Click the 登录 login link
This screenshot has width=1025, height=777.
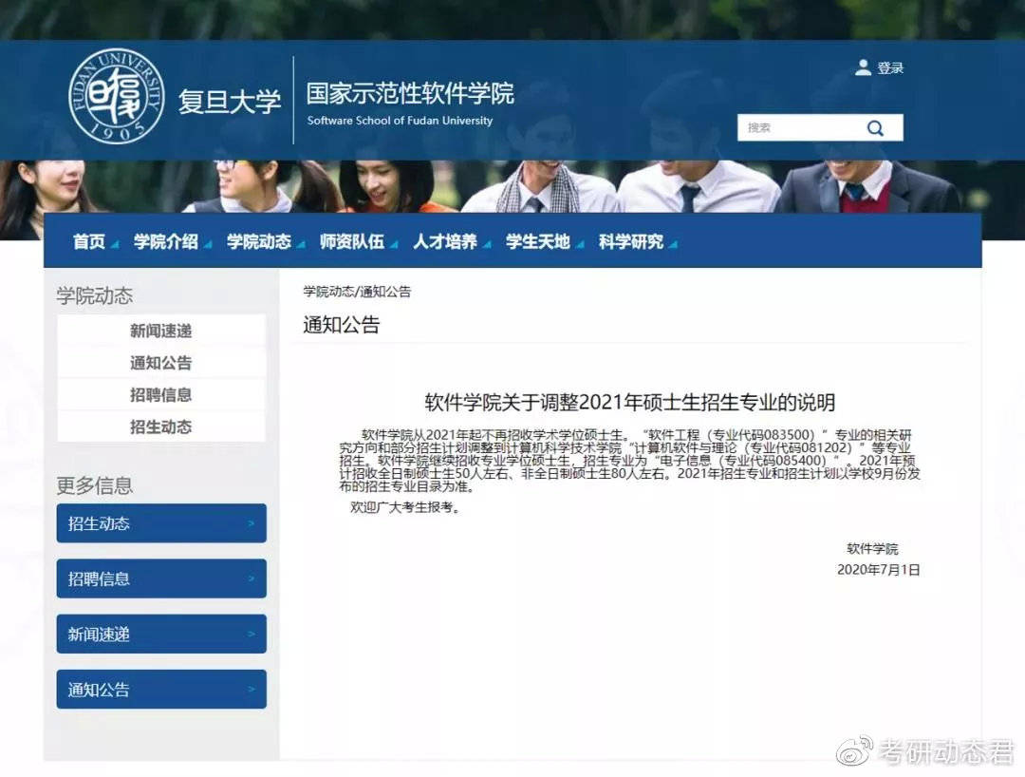point(890,68)
